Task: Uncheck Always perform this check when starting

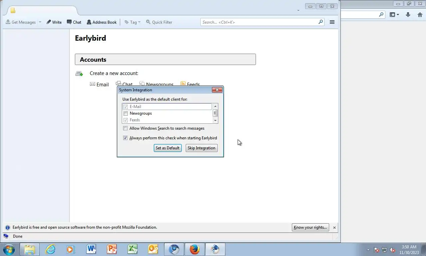Action: tap(125, 138)
